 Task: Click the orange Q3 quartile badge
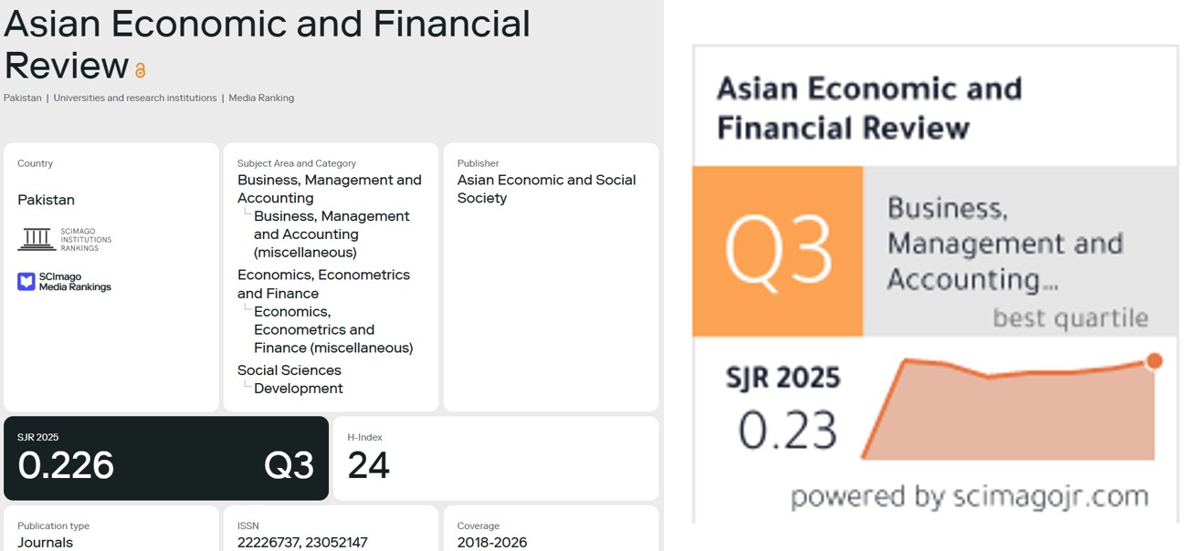click(777, 251)
